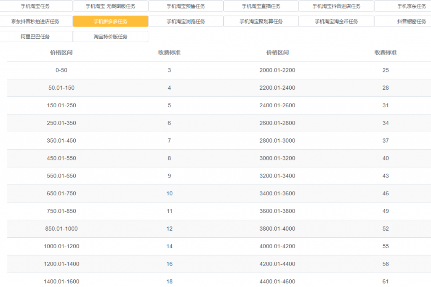The image size is (431, 287).
Task: Select the 3800.01-4000 range cell
Action: pos(277,229)
